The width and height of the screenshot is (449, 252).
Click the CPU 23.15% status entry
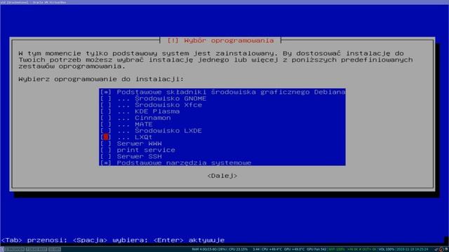click(x=239, y=249)
